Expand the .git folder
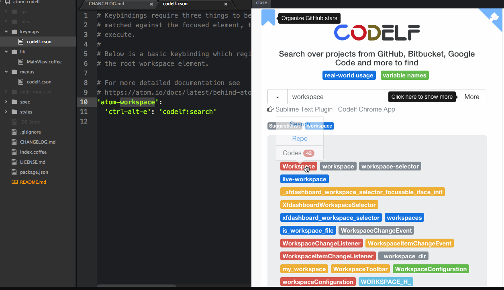Image resolution: width=504 pixels, height=290 pixels. point(6,12)
